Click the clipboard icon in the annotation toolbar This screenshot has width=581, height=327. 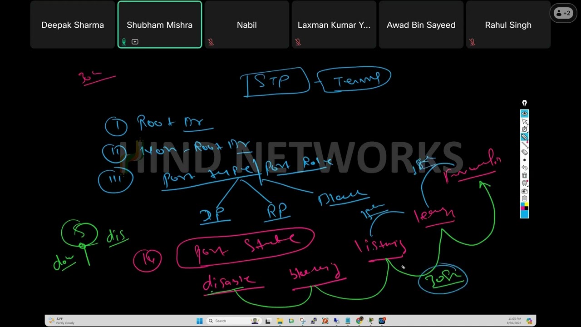tap(524, 198)
